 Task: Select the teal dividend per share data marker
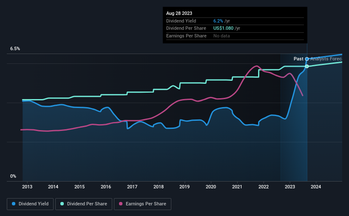[x=307, y=66]
